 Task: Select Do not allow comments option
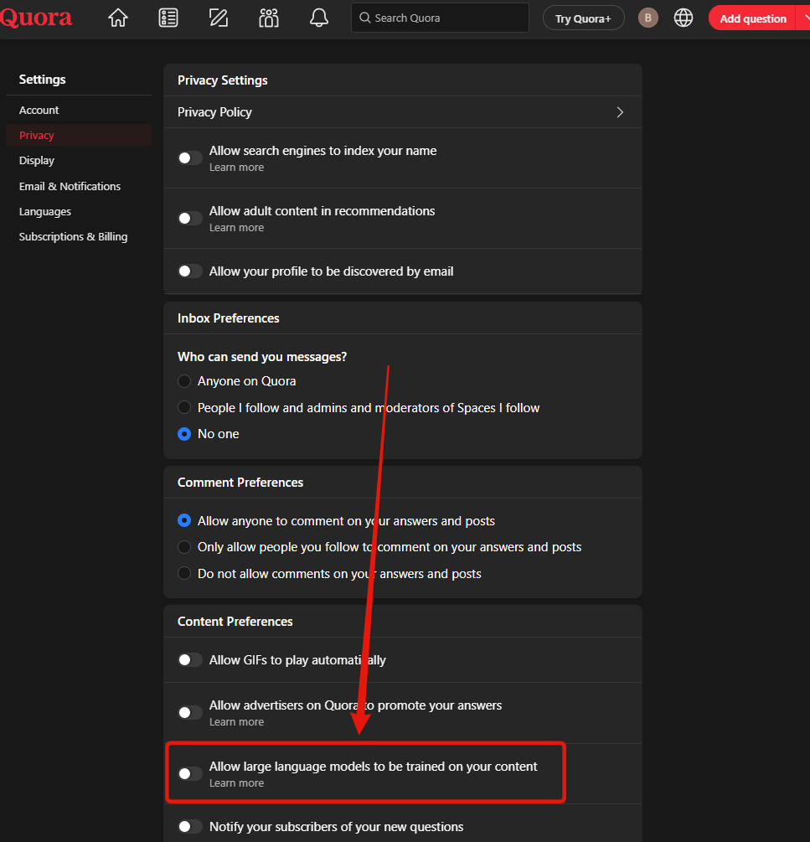[184, 574]
